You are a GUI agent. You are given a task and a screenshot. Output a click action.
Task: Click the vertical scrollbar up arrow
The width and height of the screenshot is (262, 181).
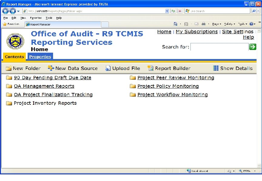pyautogui.click(x=259, y=31)
